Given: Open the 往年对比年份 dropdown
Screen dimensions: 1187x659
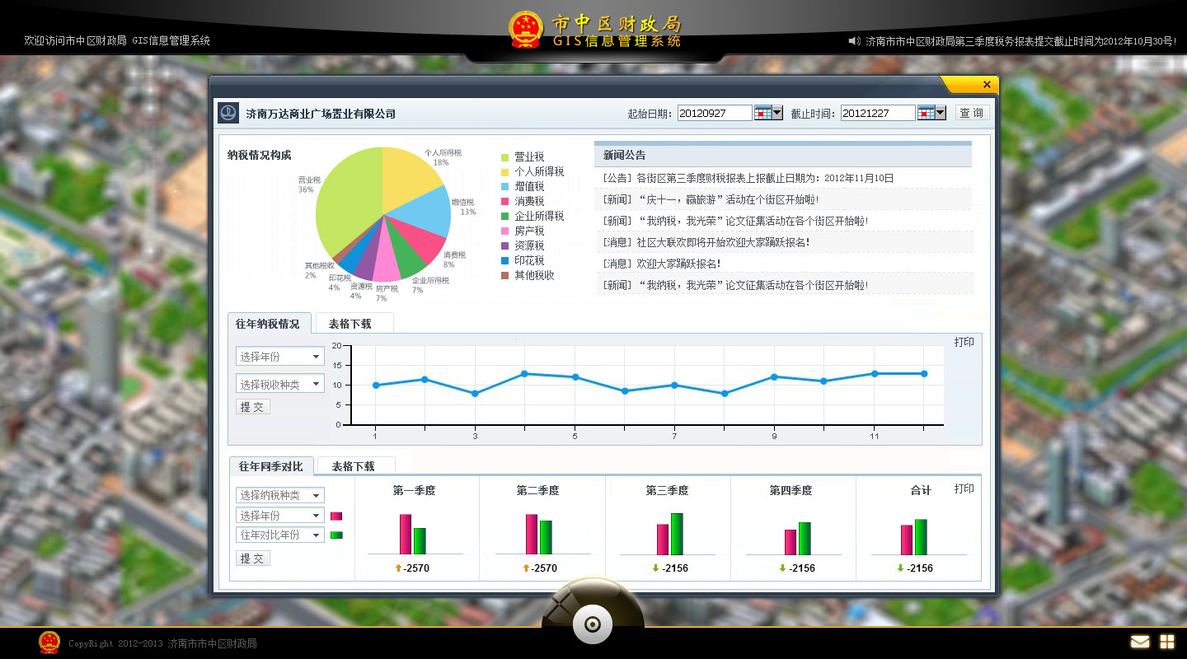Looking at the screenshot, I should 280,535.
